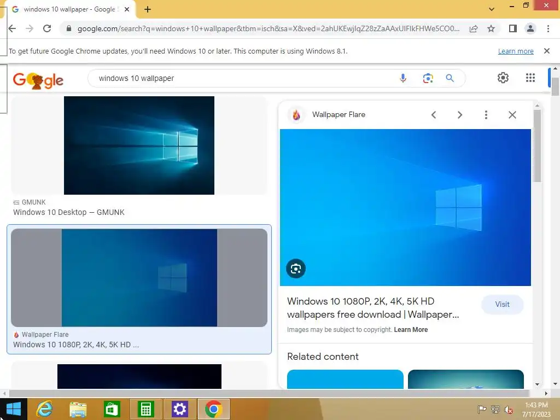Open the preview title Windows 10 1080P wallpapers
This screenshot has width=560, height=420.
[373, 308]
